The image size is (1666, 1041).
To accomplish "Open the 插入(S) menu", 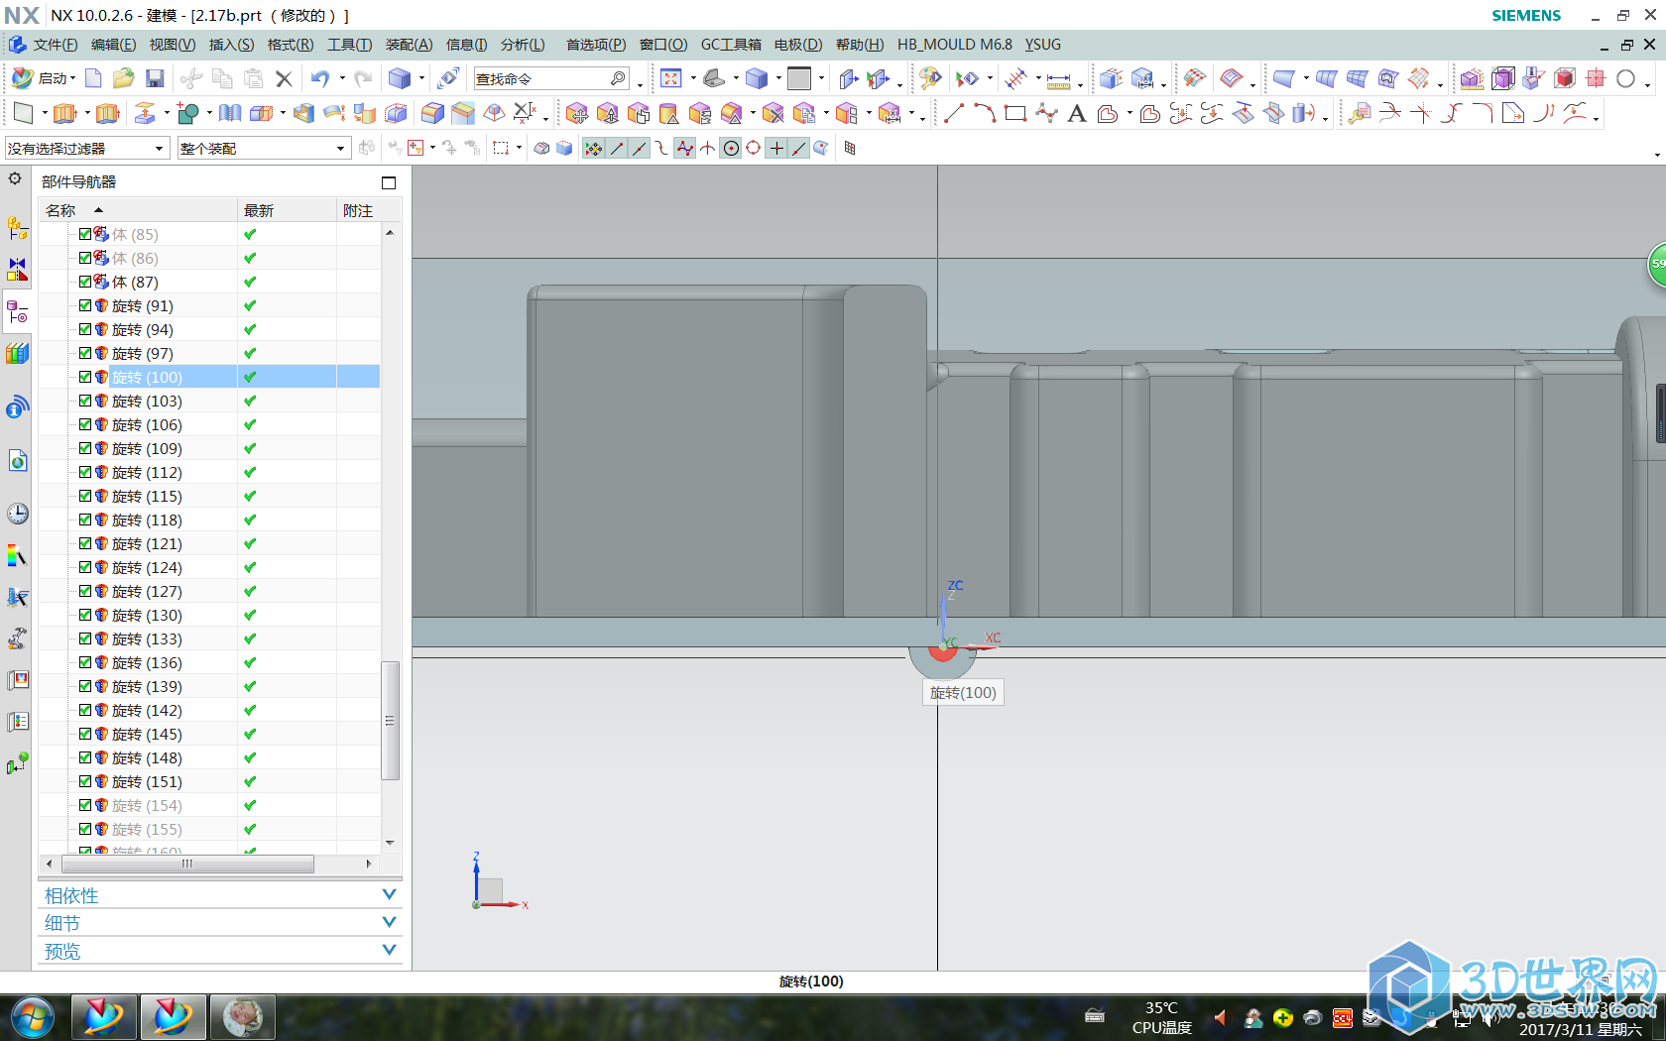I will [x=231, y=45].
